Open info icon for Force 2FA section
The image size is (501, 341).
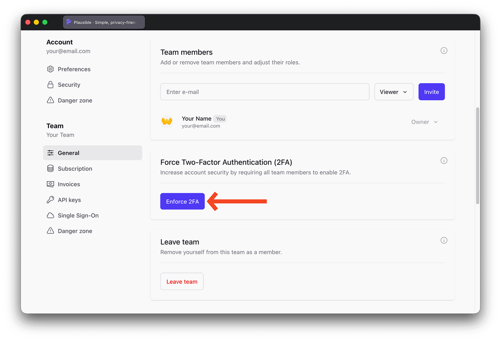tap(444, 161)
